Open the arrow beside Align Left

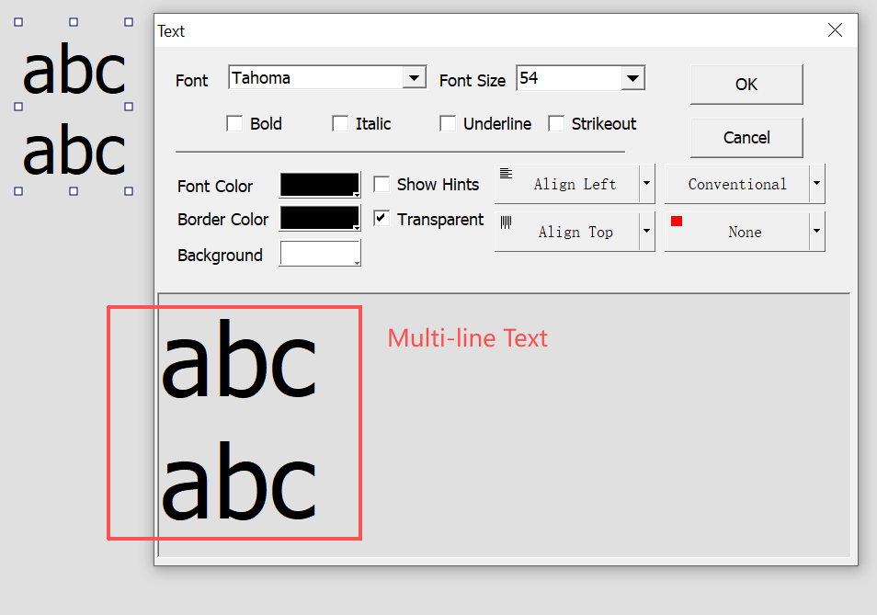point(647,184)
